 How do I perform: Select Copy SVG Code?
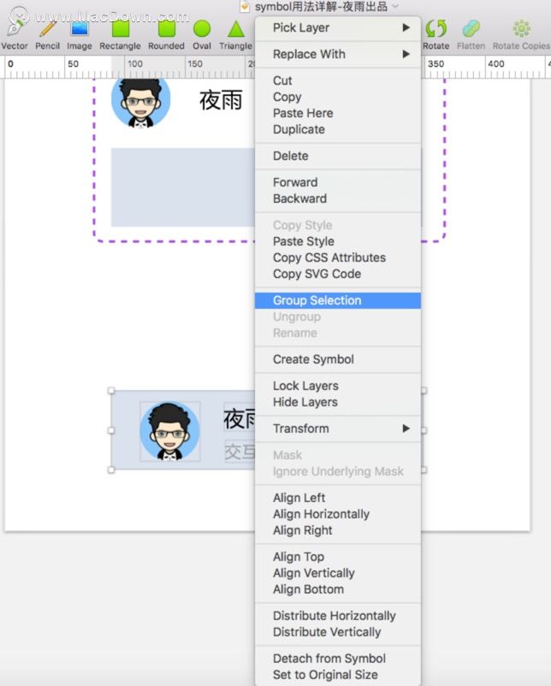point(338,274)
